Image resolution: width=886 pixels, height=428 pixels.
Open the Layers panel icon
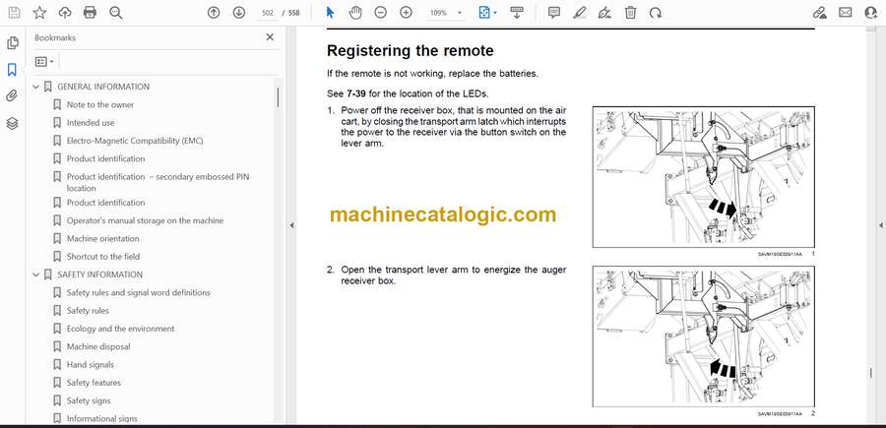click(12, 124)
